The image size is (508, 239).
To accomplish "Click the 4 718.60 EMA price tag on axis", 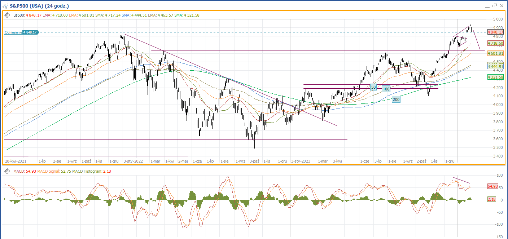I will [x=495, y=43].
